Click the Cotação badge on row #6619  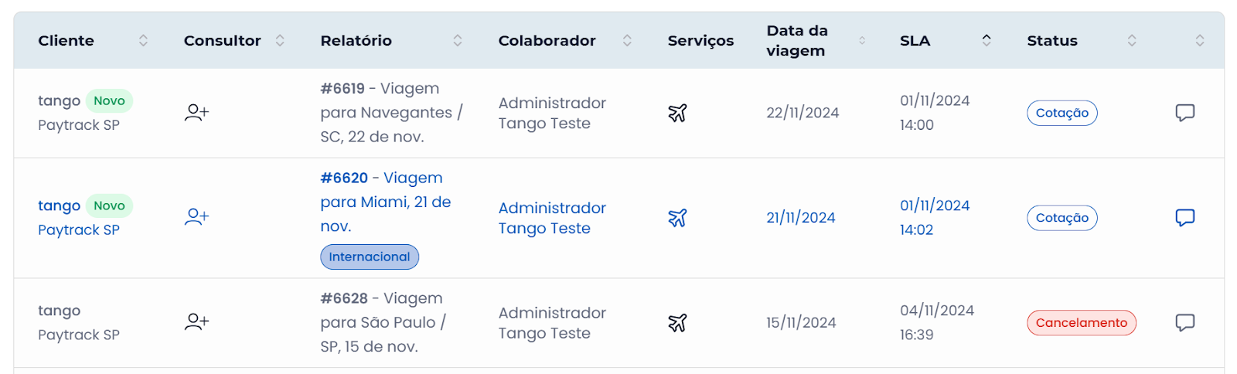tap(1062, 113)
